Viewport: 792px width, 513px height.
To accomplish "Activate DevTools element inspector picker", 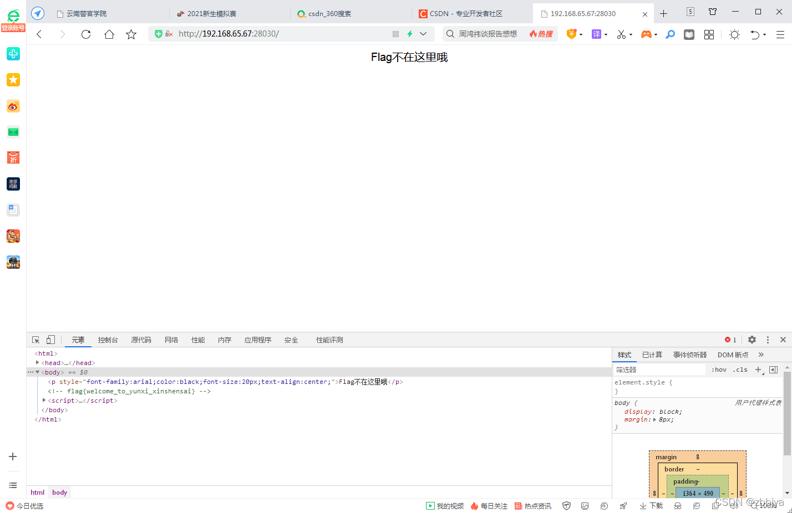I will coord(35,340).
